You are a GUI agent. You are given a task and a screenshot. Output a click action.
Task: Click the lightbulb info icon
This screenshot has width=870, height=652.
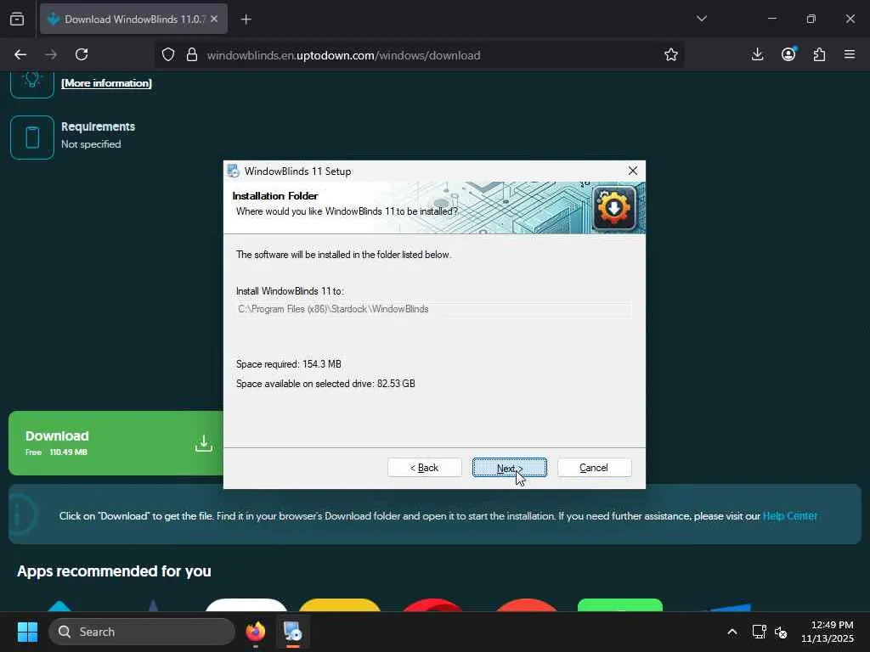point(32,82)
